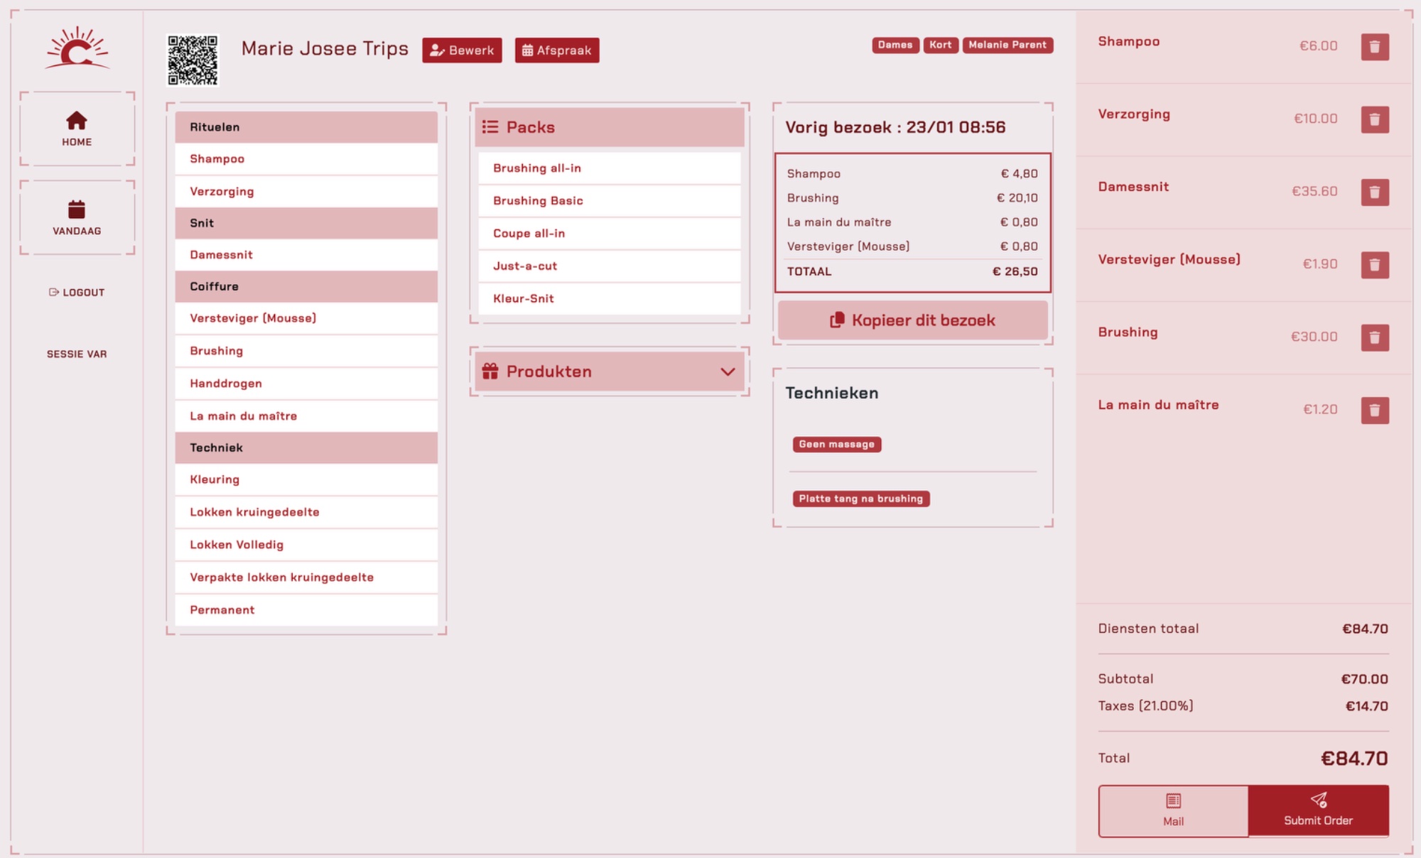Click the Produkten chevron arrow

(727, 371)
